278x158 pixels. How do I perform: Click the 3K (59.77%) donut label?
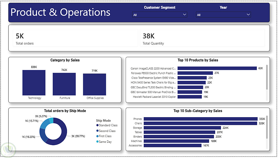[78, 136]
